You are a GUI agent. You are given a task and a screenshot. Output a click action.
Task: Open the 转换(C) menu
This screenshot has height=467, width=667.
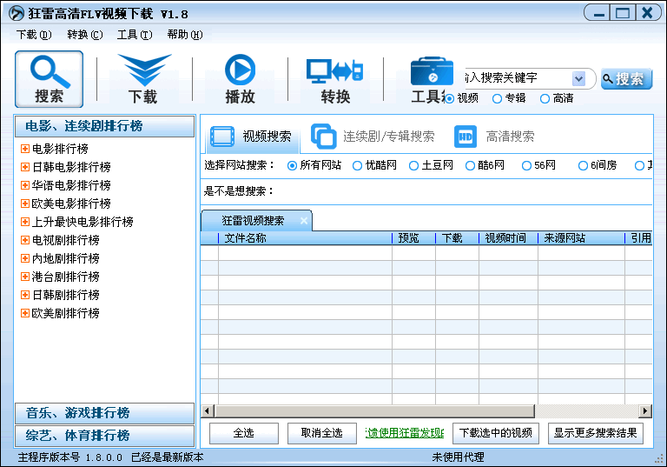(84, 35)
